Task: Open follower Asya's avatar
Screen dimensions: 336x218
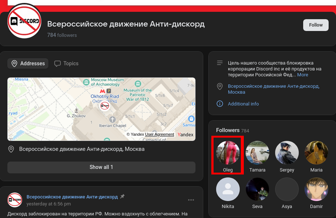Action: 287,189
